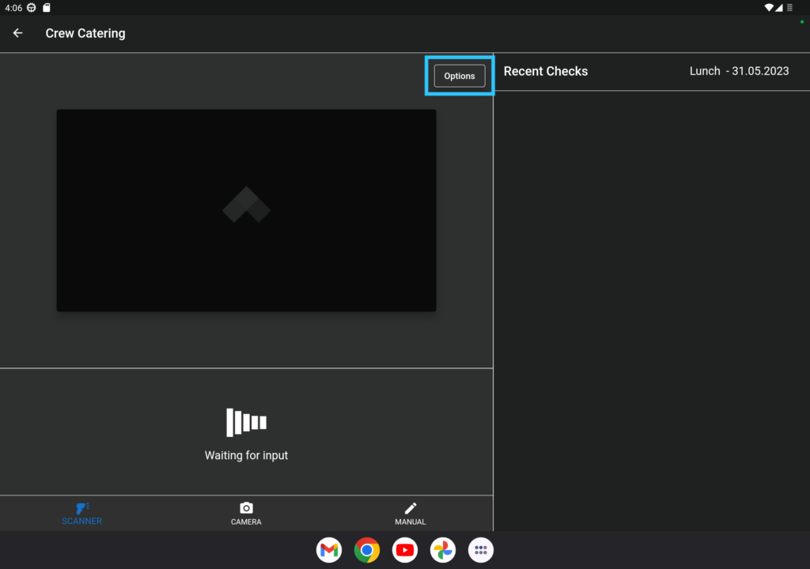Click the 'Waiting for input' text

pyautogui.click(x=247, y=455)
